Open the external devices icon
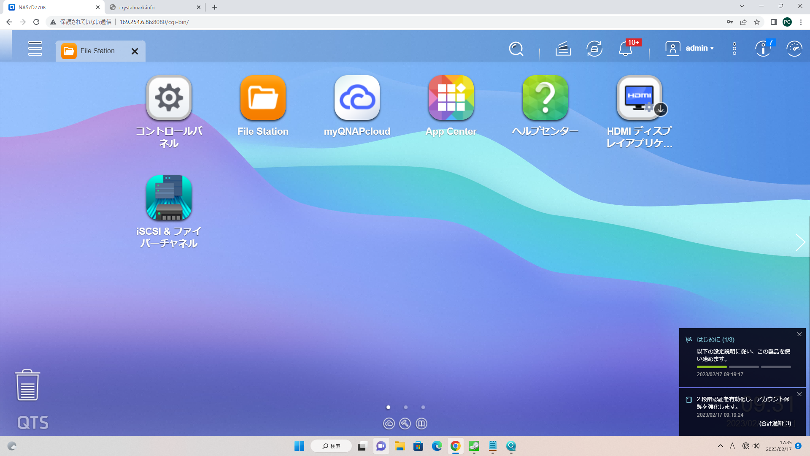This screenshot has height=456, width=810. (594, 49)
